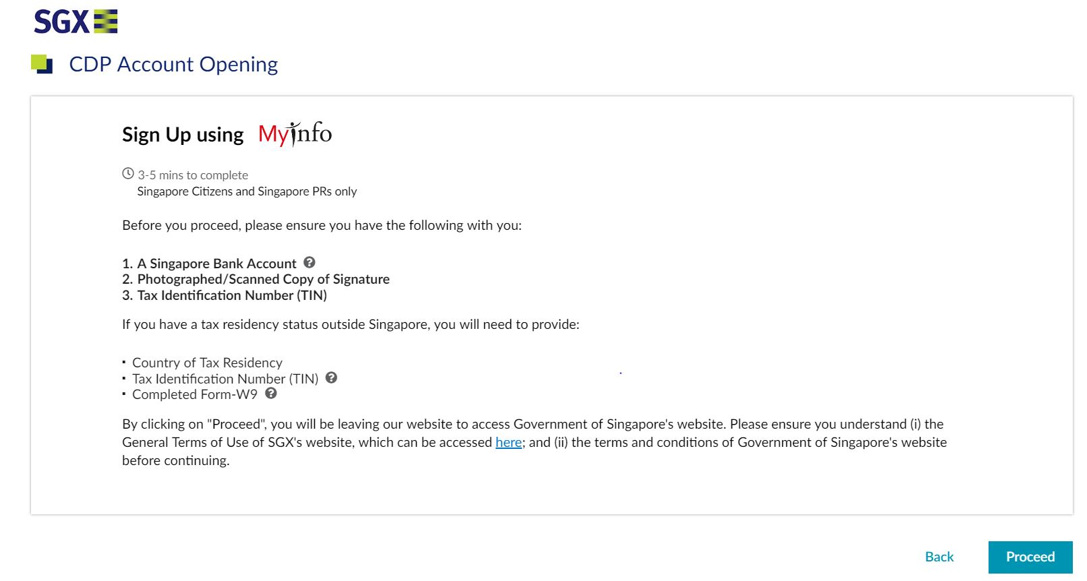The image size is (1087, 581).
Task: Click the Myinfo logo
Action: click(295, 133)
